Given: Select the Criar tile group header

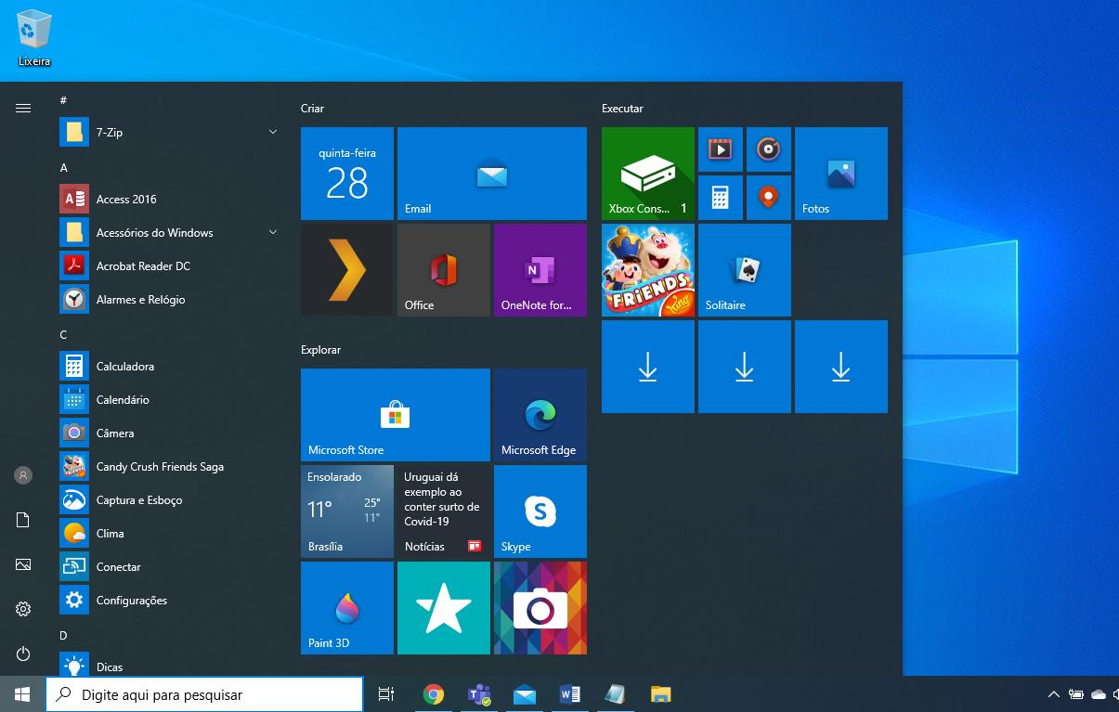Looking at the screenshot, I should click(312, 109).
